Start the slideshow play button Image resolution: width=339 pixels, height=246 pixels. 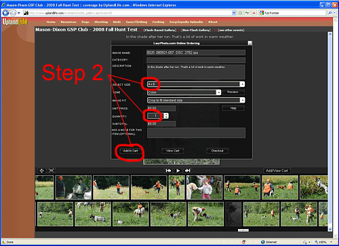tap(178, 171)
